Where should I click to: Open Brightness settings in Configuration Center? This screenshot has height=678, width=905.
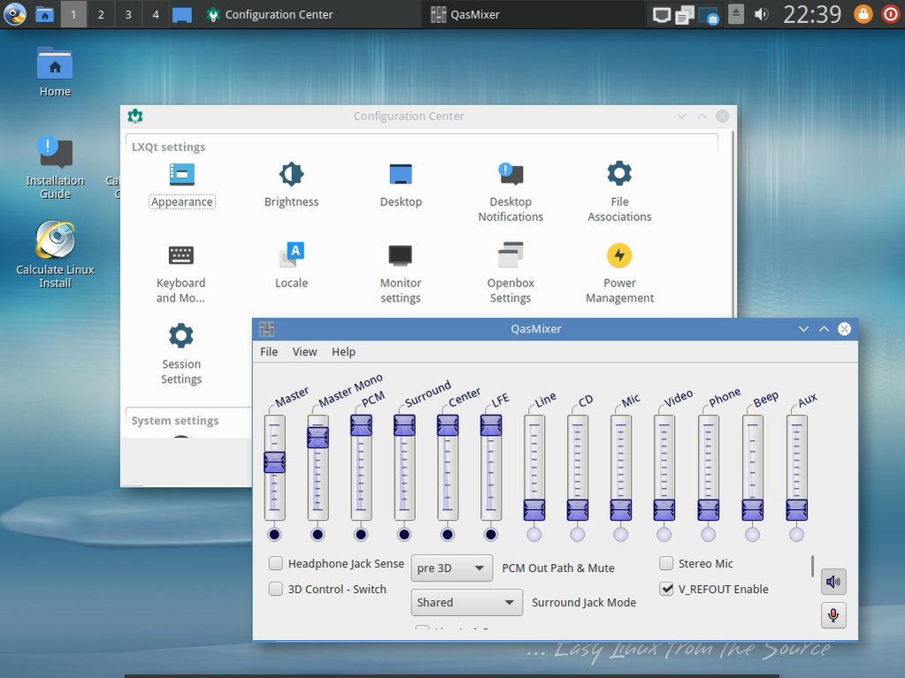click(x=291, y=186)
